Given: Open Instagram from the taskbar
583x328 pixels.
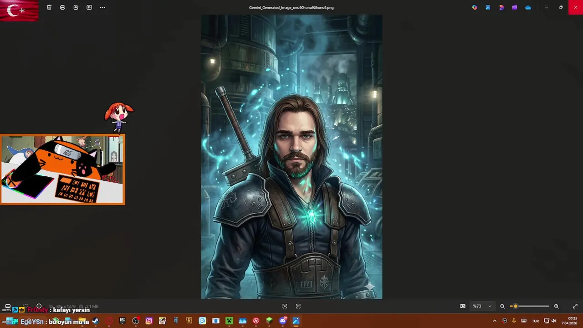Looking at the screenshot, I should pos(149,321).
